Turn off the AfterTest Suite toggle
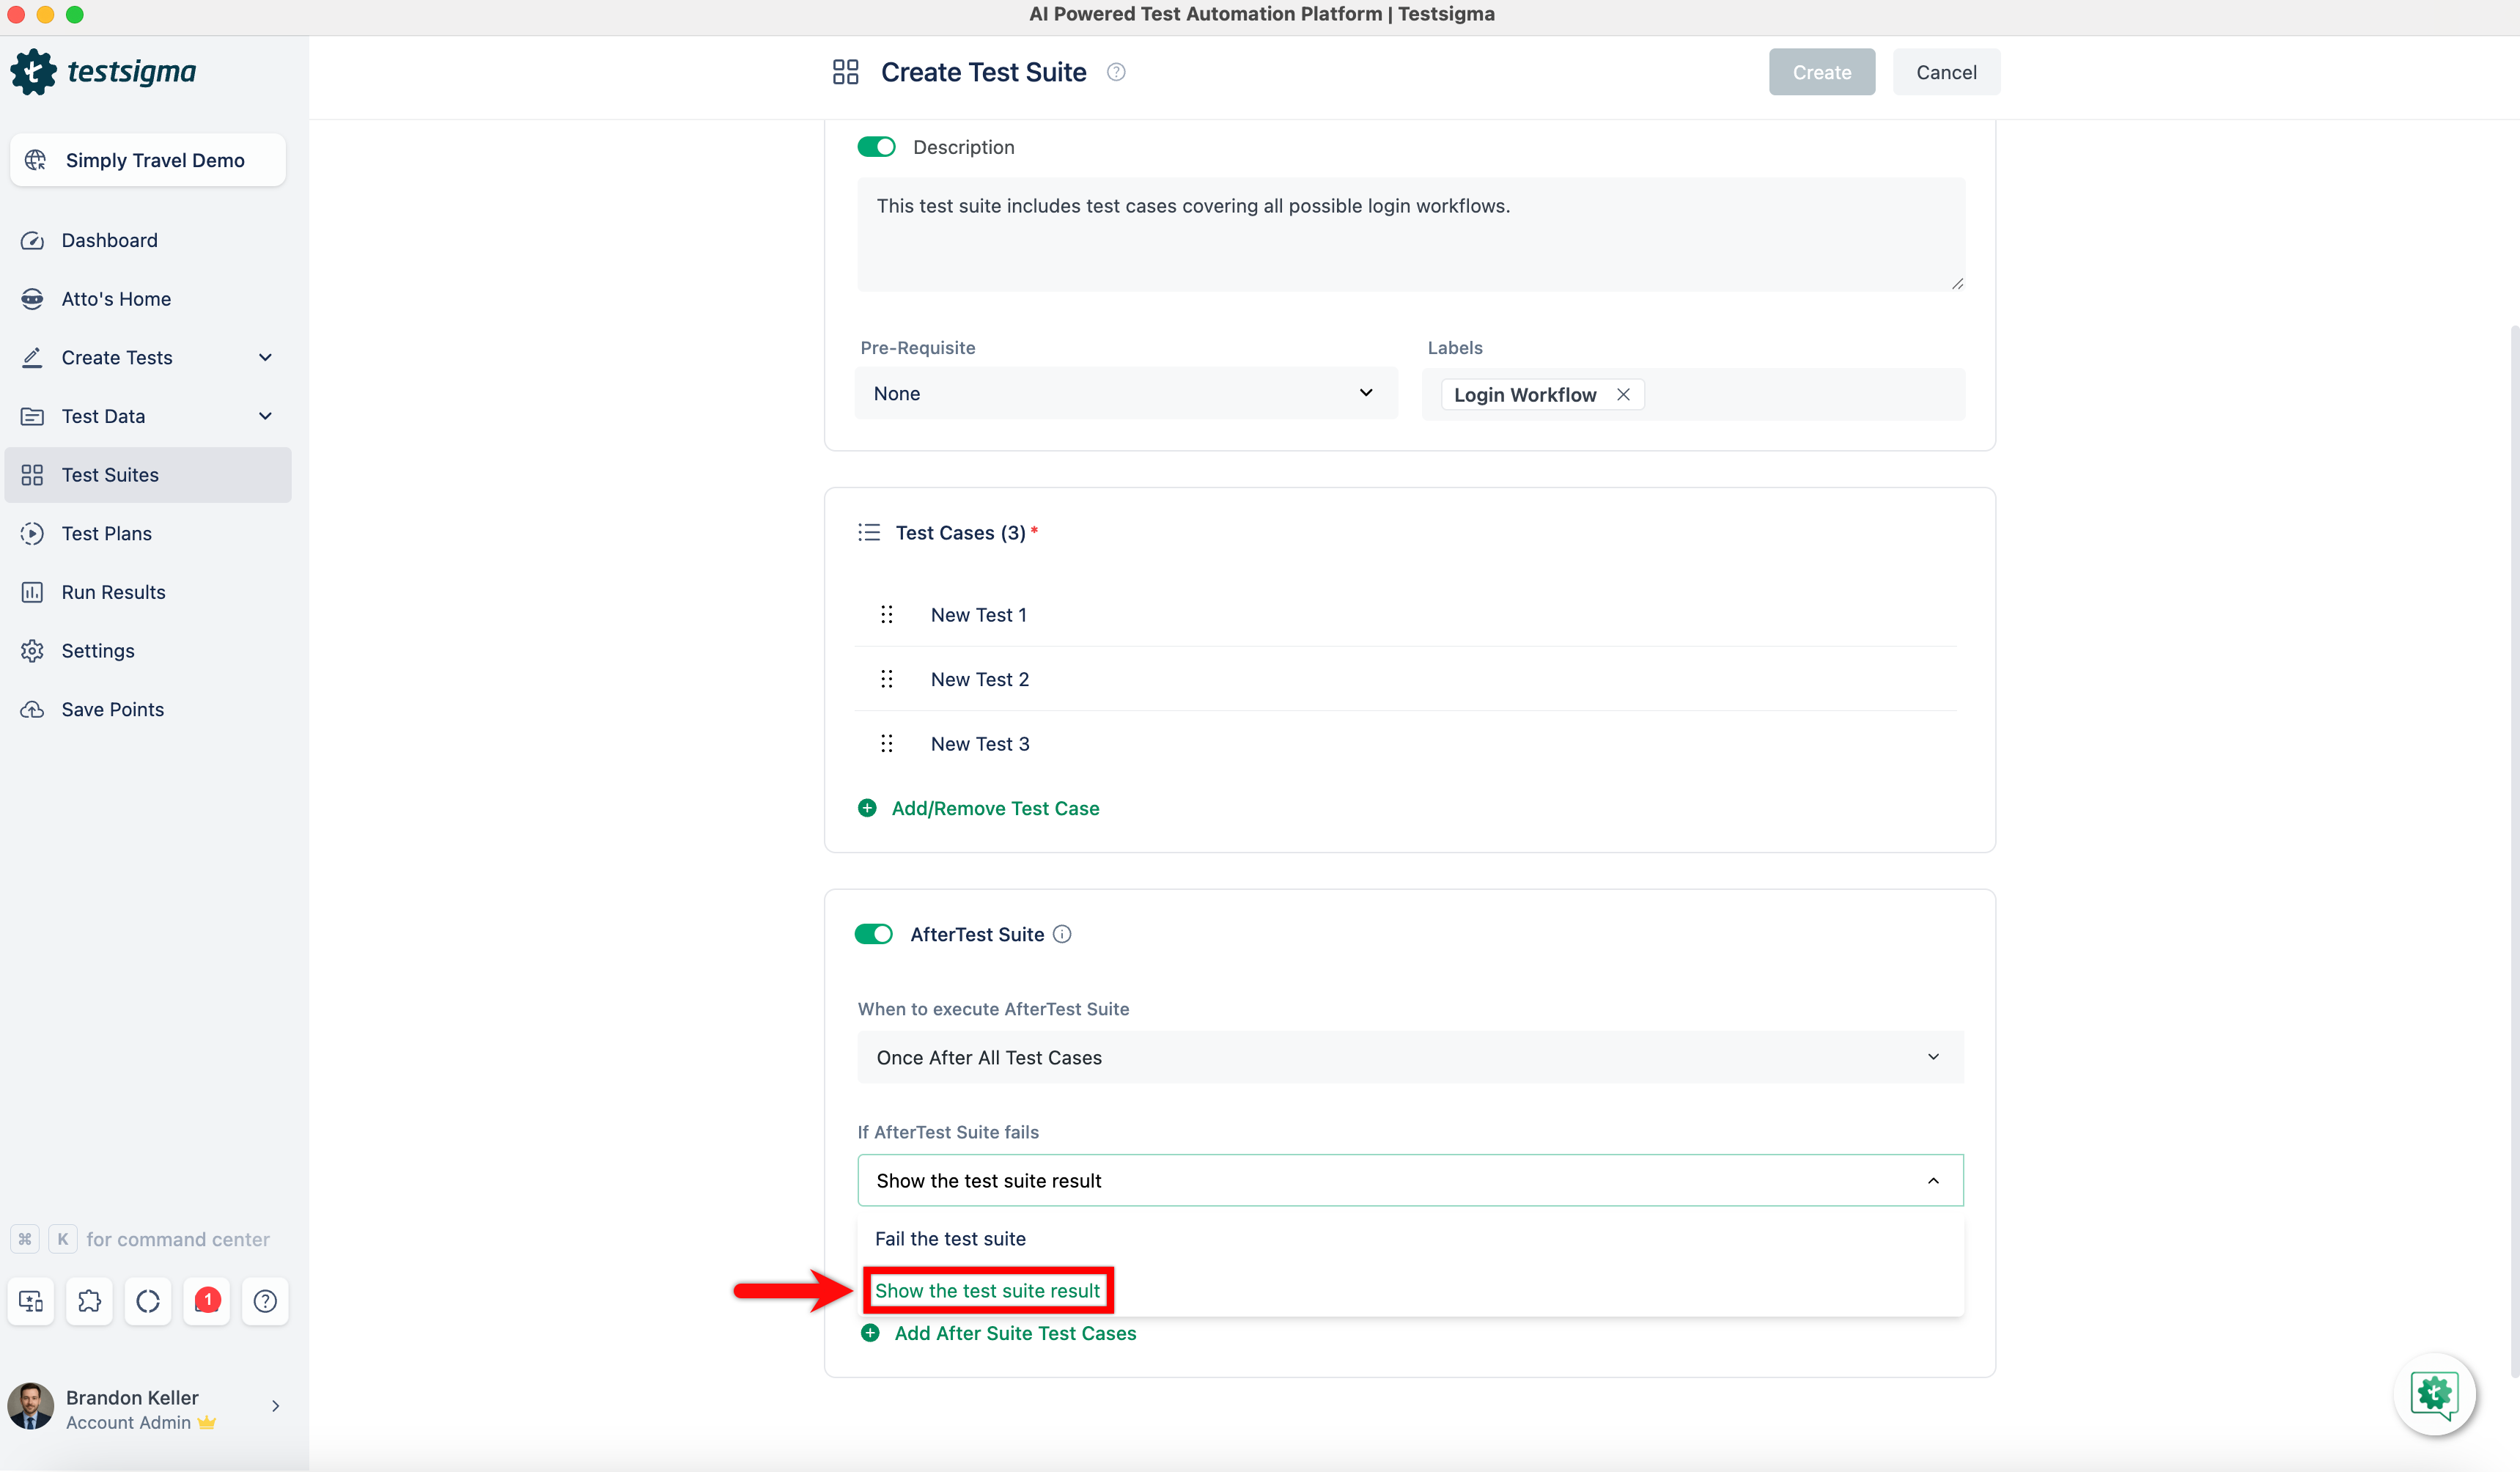Viewport: 2520px width, 1472px height. [873, 933]
